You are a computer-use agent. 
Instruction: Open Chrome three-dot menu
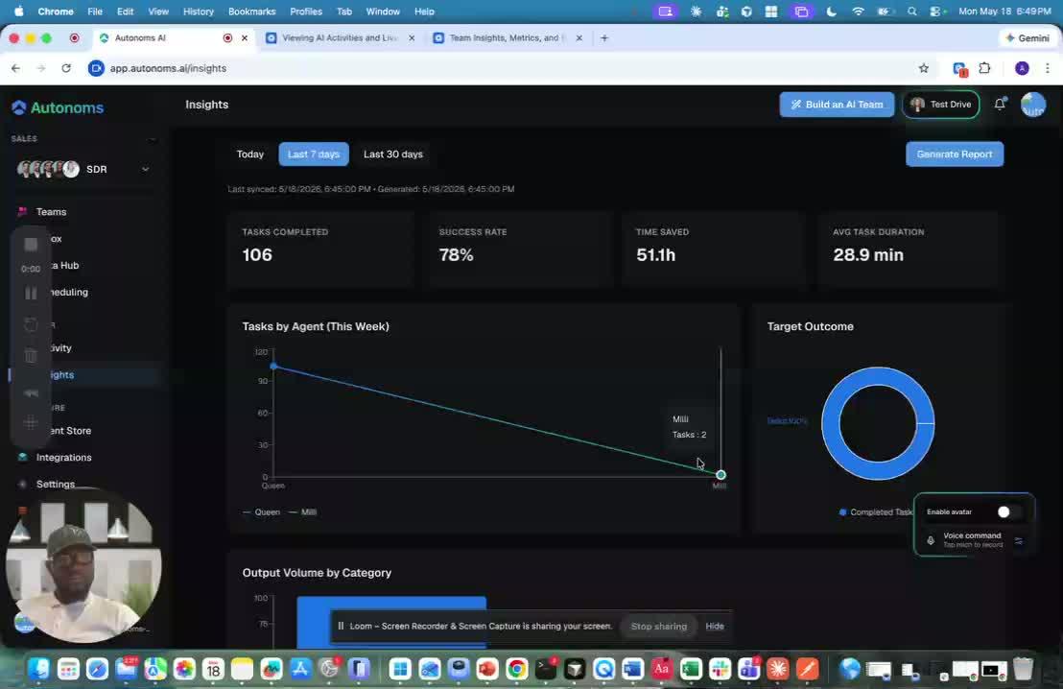[1048, 68]
